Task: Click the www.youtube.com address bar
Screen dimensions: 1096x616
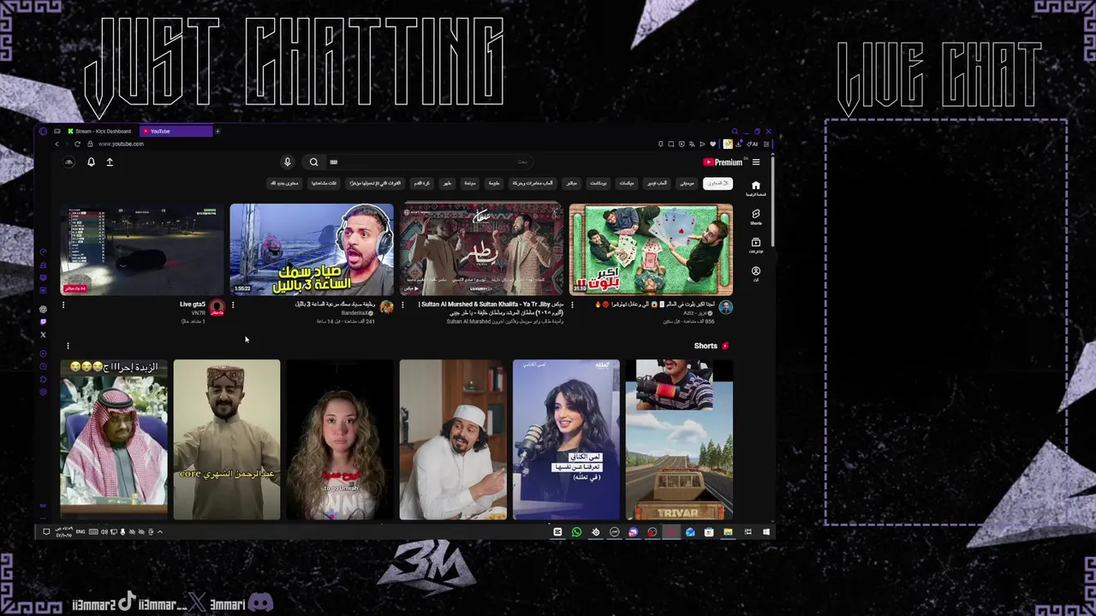Action: [x=121, y=144]
